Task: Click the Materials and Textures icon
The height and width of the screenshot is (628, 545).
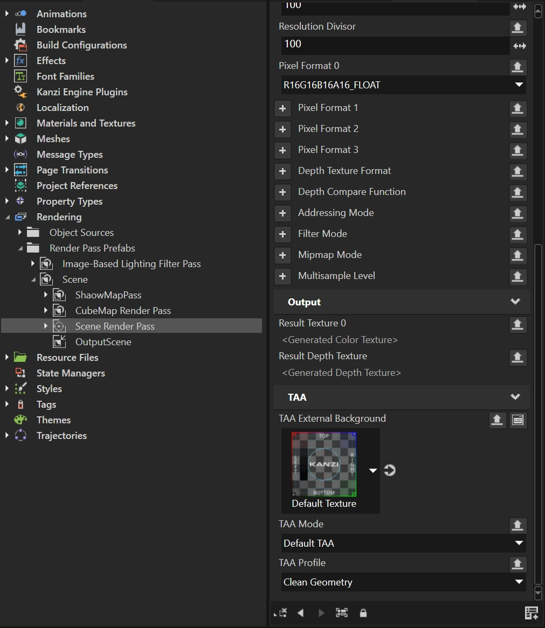Action: [20, 123]
